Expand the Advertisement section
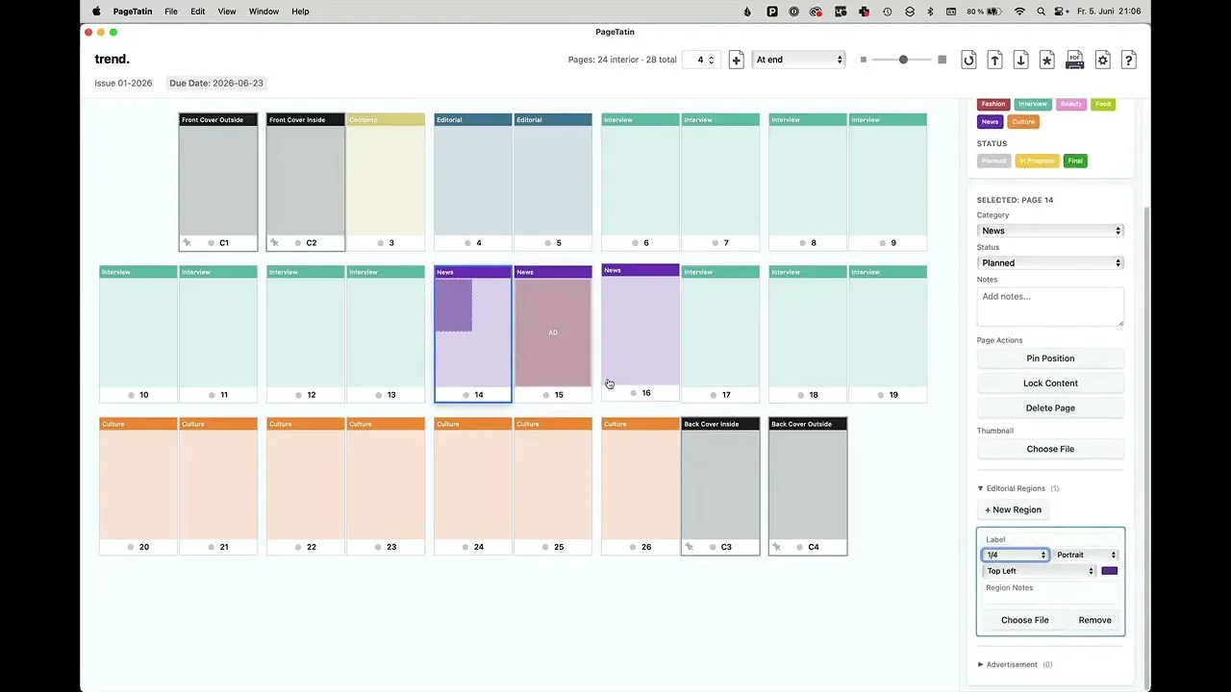 tap(1015, 664)
